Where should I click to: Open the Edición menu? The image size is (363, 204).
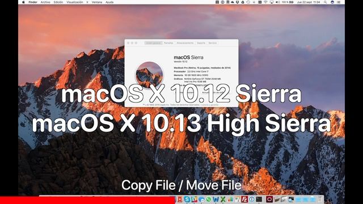pyautogui.click(x=58, y=2)
